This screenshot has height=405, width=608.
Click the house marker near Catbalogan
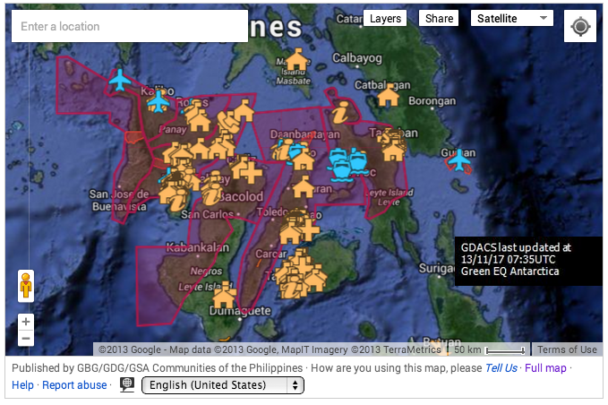(x=388, y=94)
